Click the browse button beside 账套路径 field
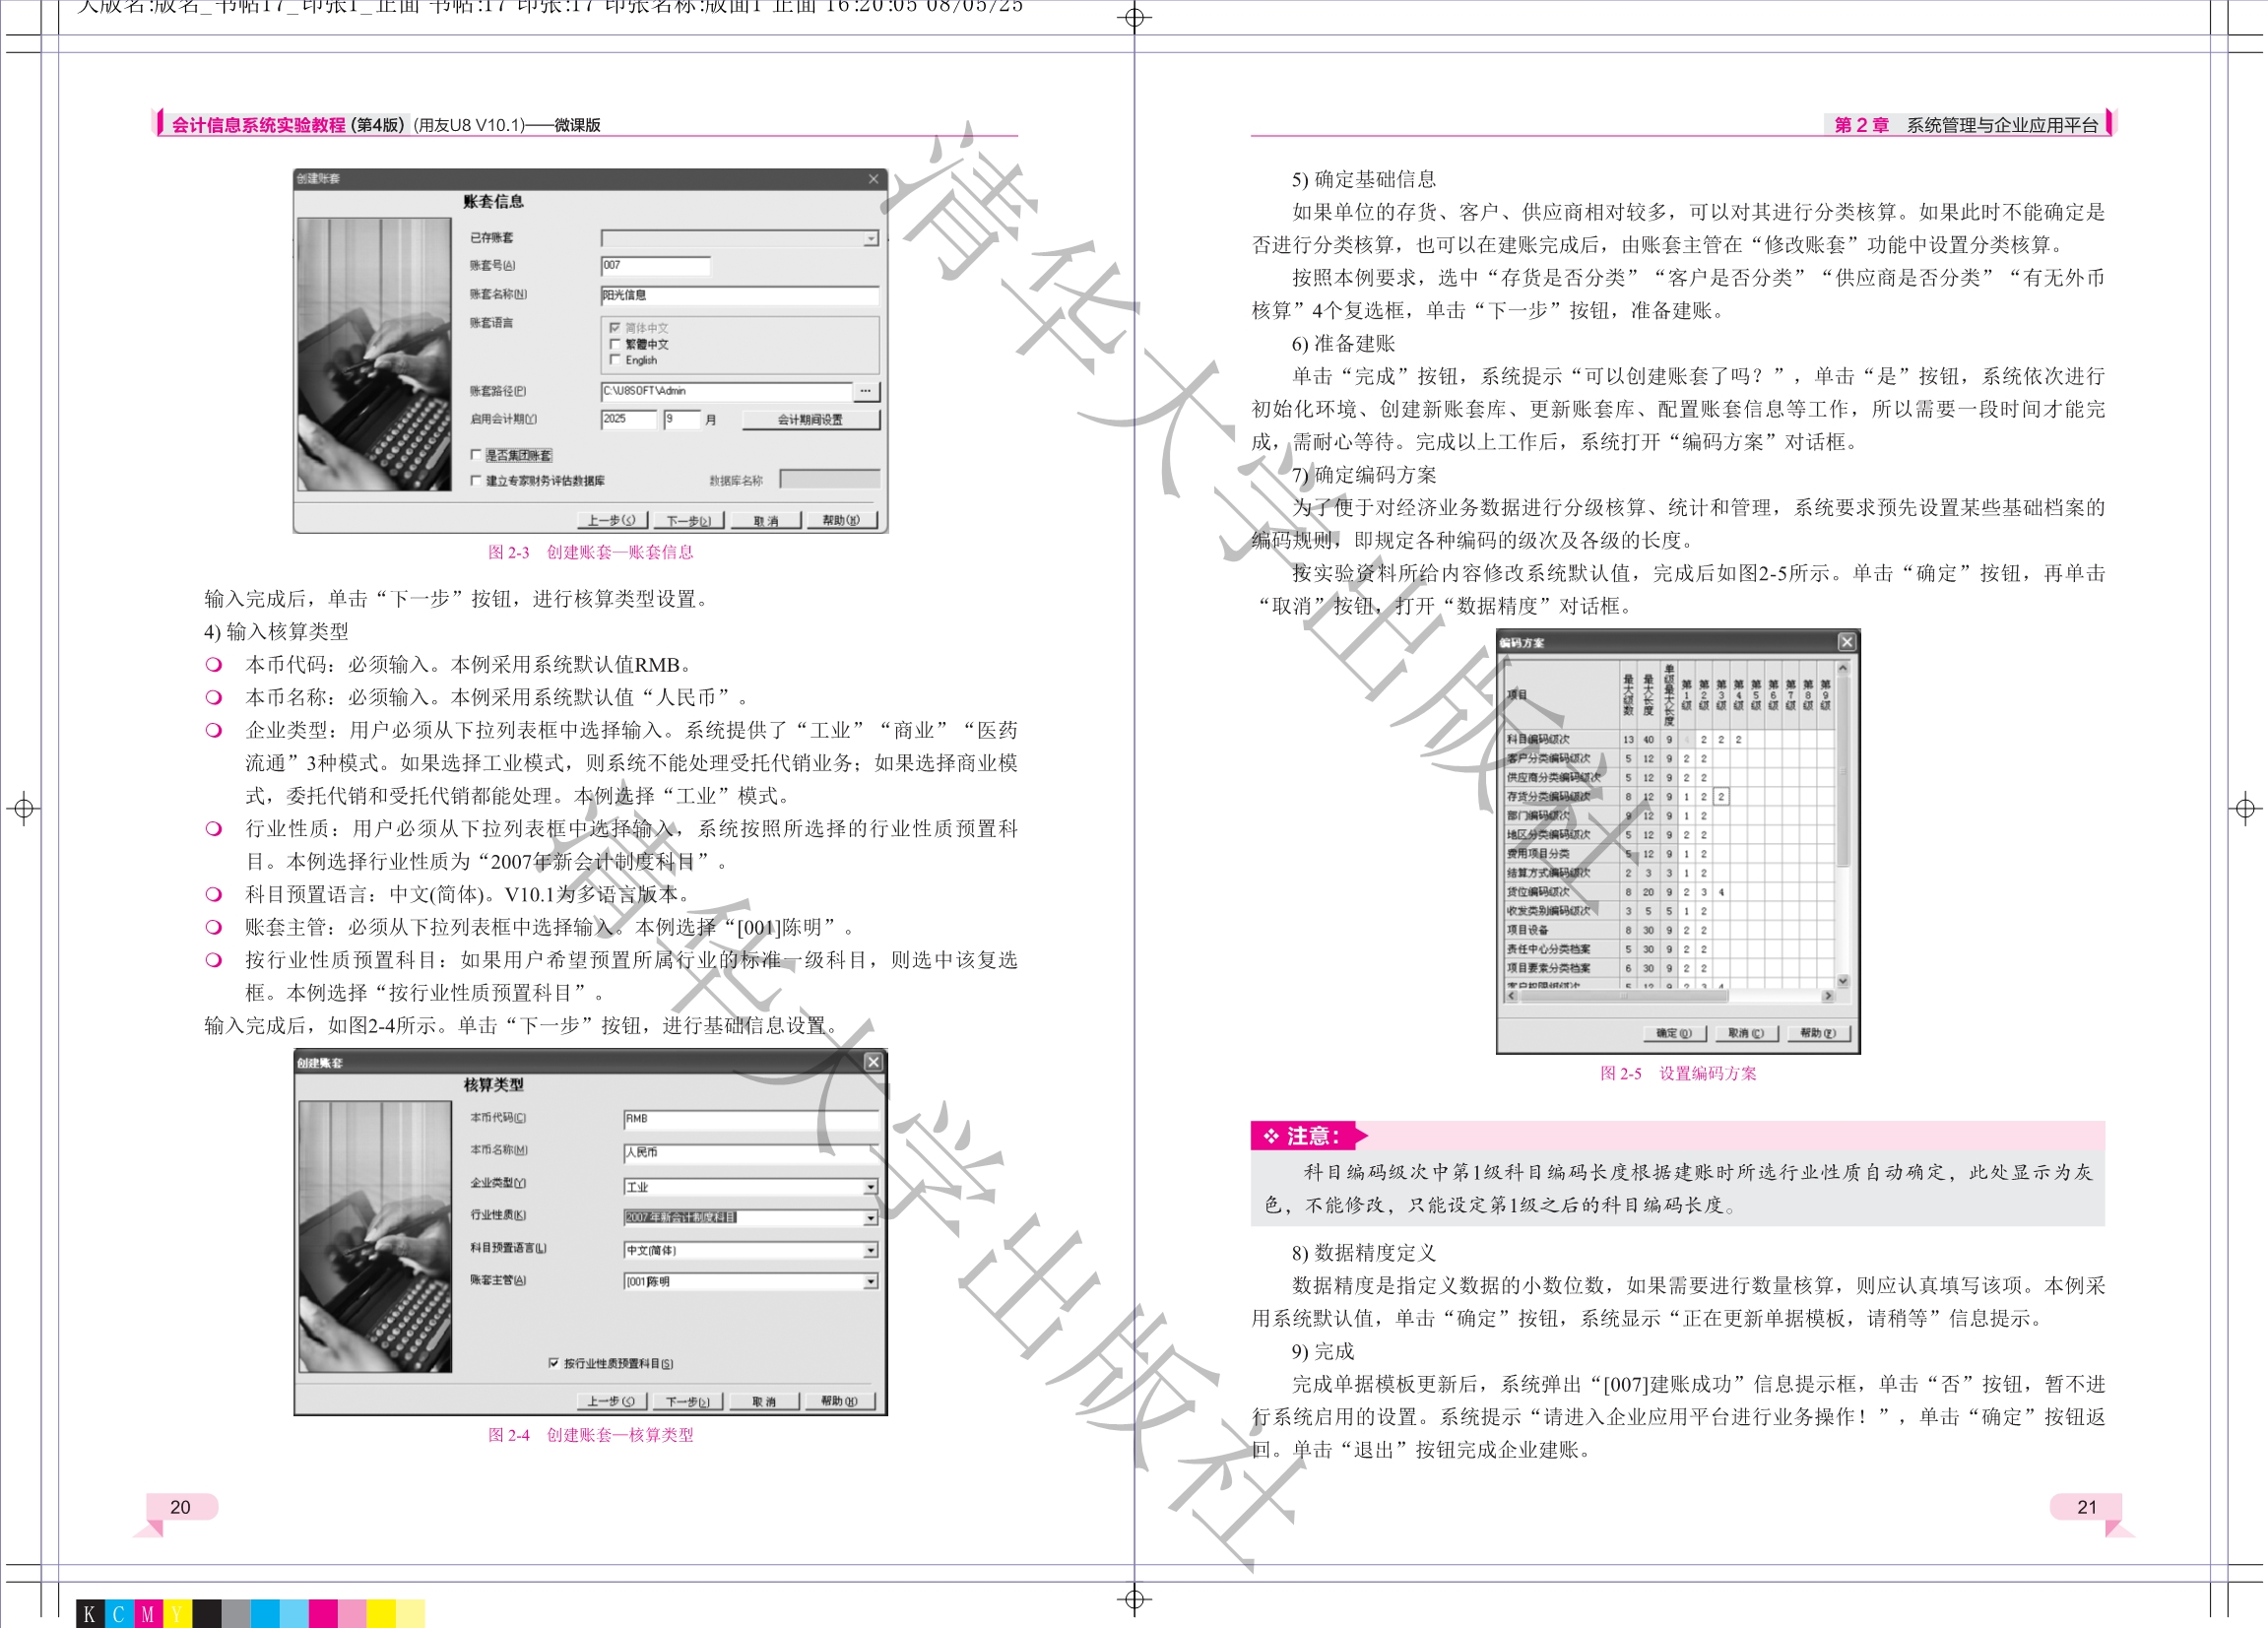2268x1628 pixels. click(x=865, y=391)
